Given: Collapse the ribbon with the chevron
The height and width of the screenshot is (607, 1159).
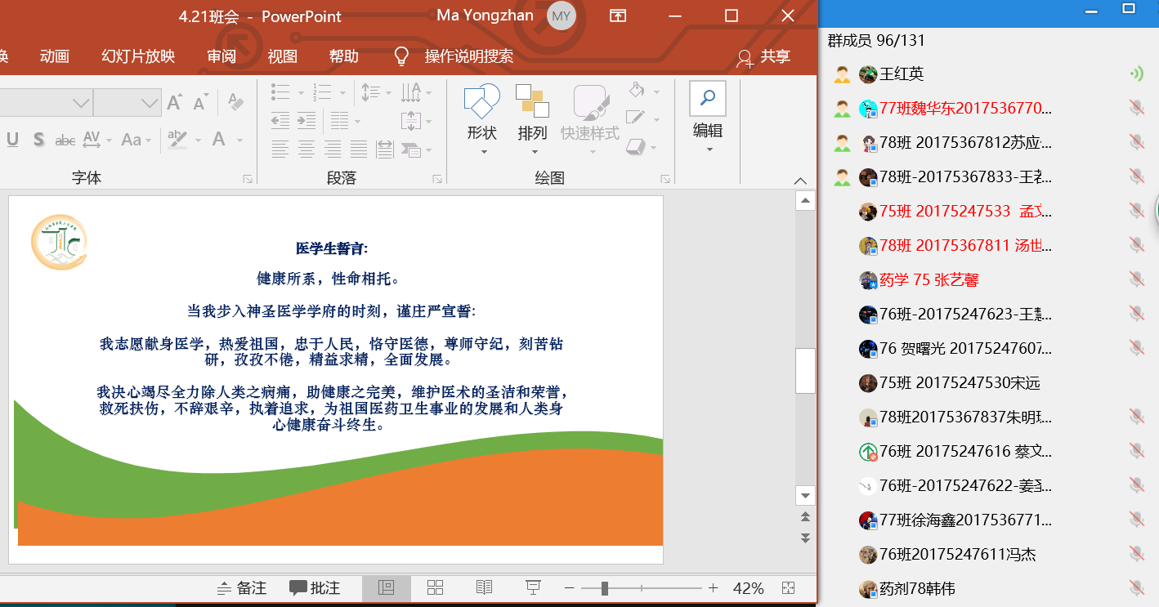Looking at the screenshot, I should 800,180.
